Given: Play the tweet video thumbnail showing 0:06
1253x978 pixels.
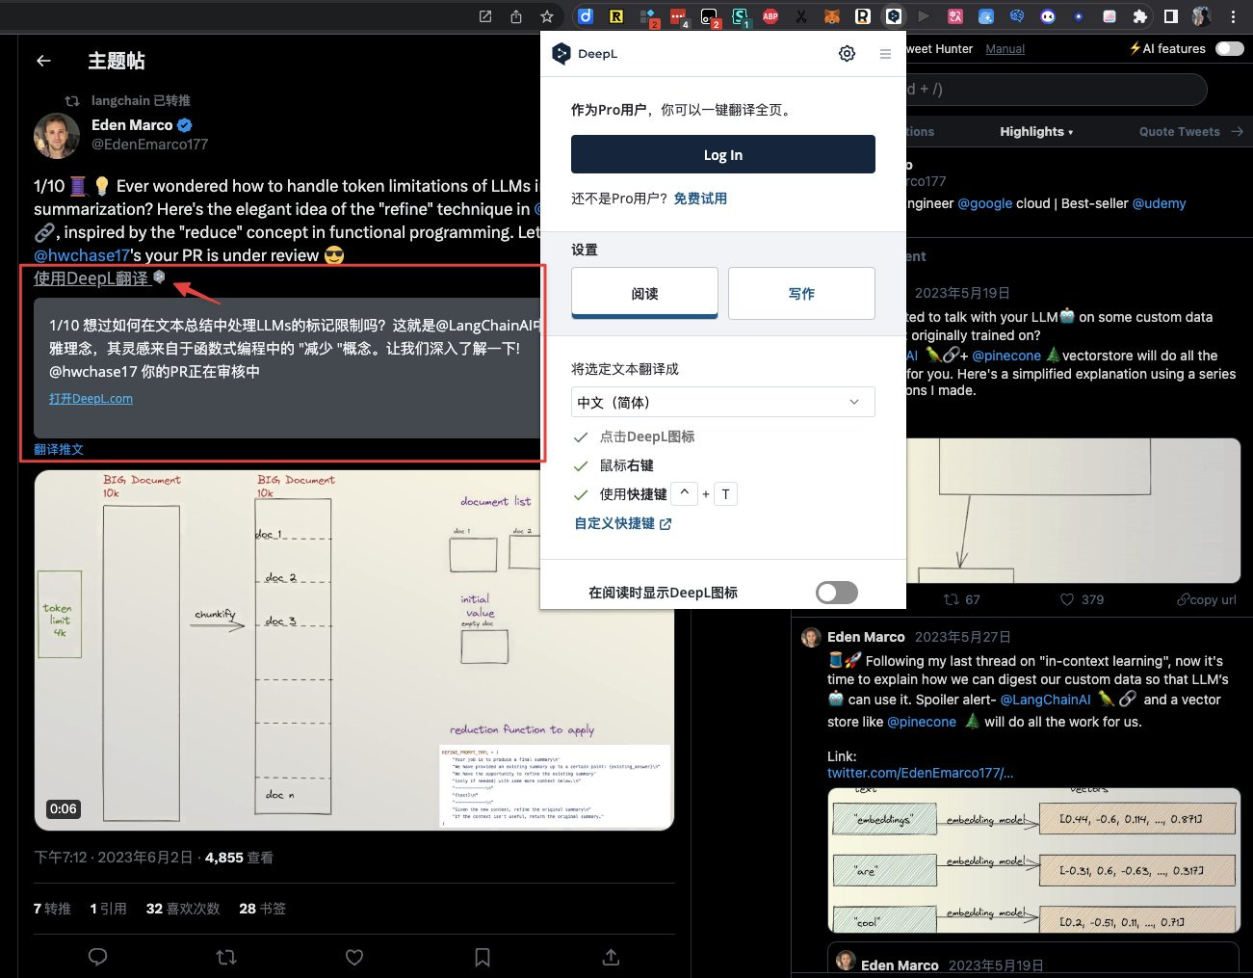Looking at the screenshot, I should click(x=353, y=649).
